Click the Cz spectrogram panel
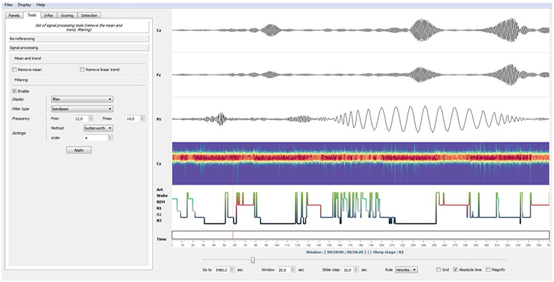This screenshot has height=282, width=554. (360, 163)
